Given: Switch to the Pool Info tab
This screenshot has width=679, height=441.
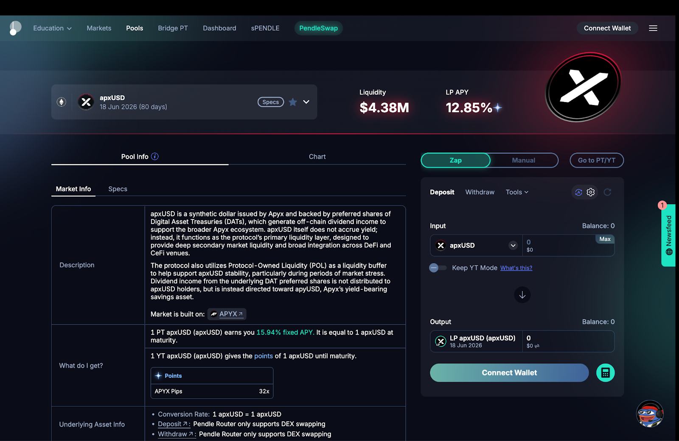Looking at the screenshot, I should pyautogui.click(x=140, y=157).
